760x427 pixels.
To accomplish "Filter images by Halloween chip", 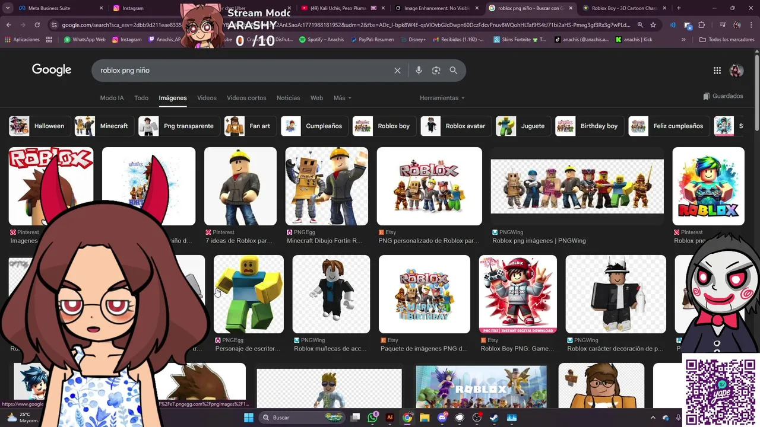I will (40, 126).
